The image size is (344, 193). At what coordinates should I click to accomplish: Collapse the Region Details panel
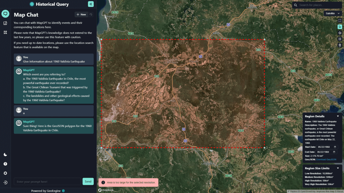tap(338, 116)
